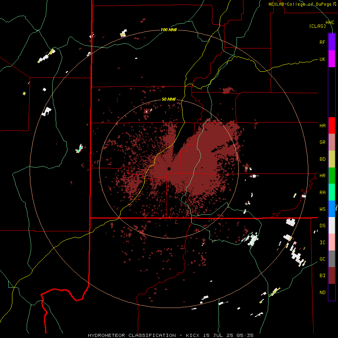
Task: Click the RA legend label
Action: (322, 193)
